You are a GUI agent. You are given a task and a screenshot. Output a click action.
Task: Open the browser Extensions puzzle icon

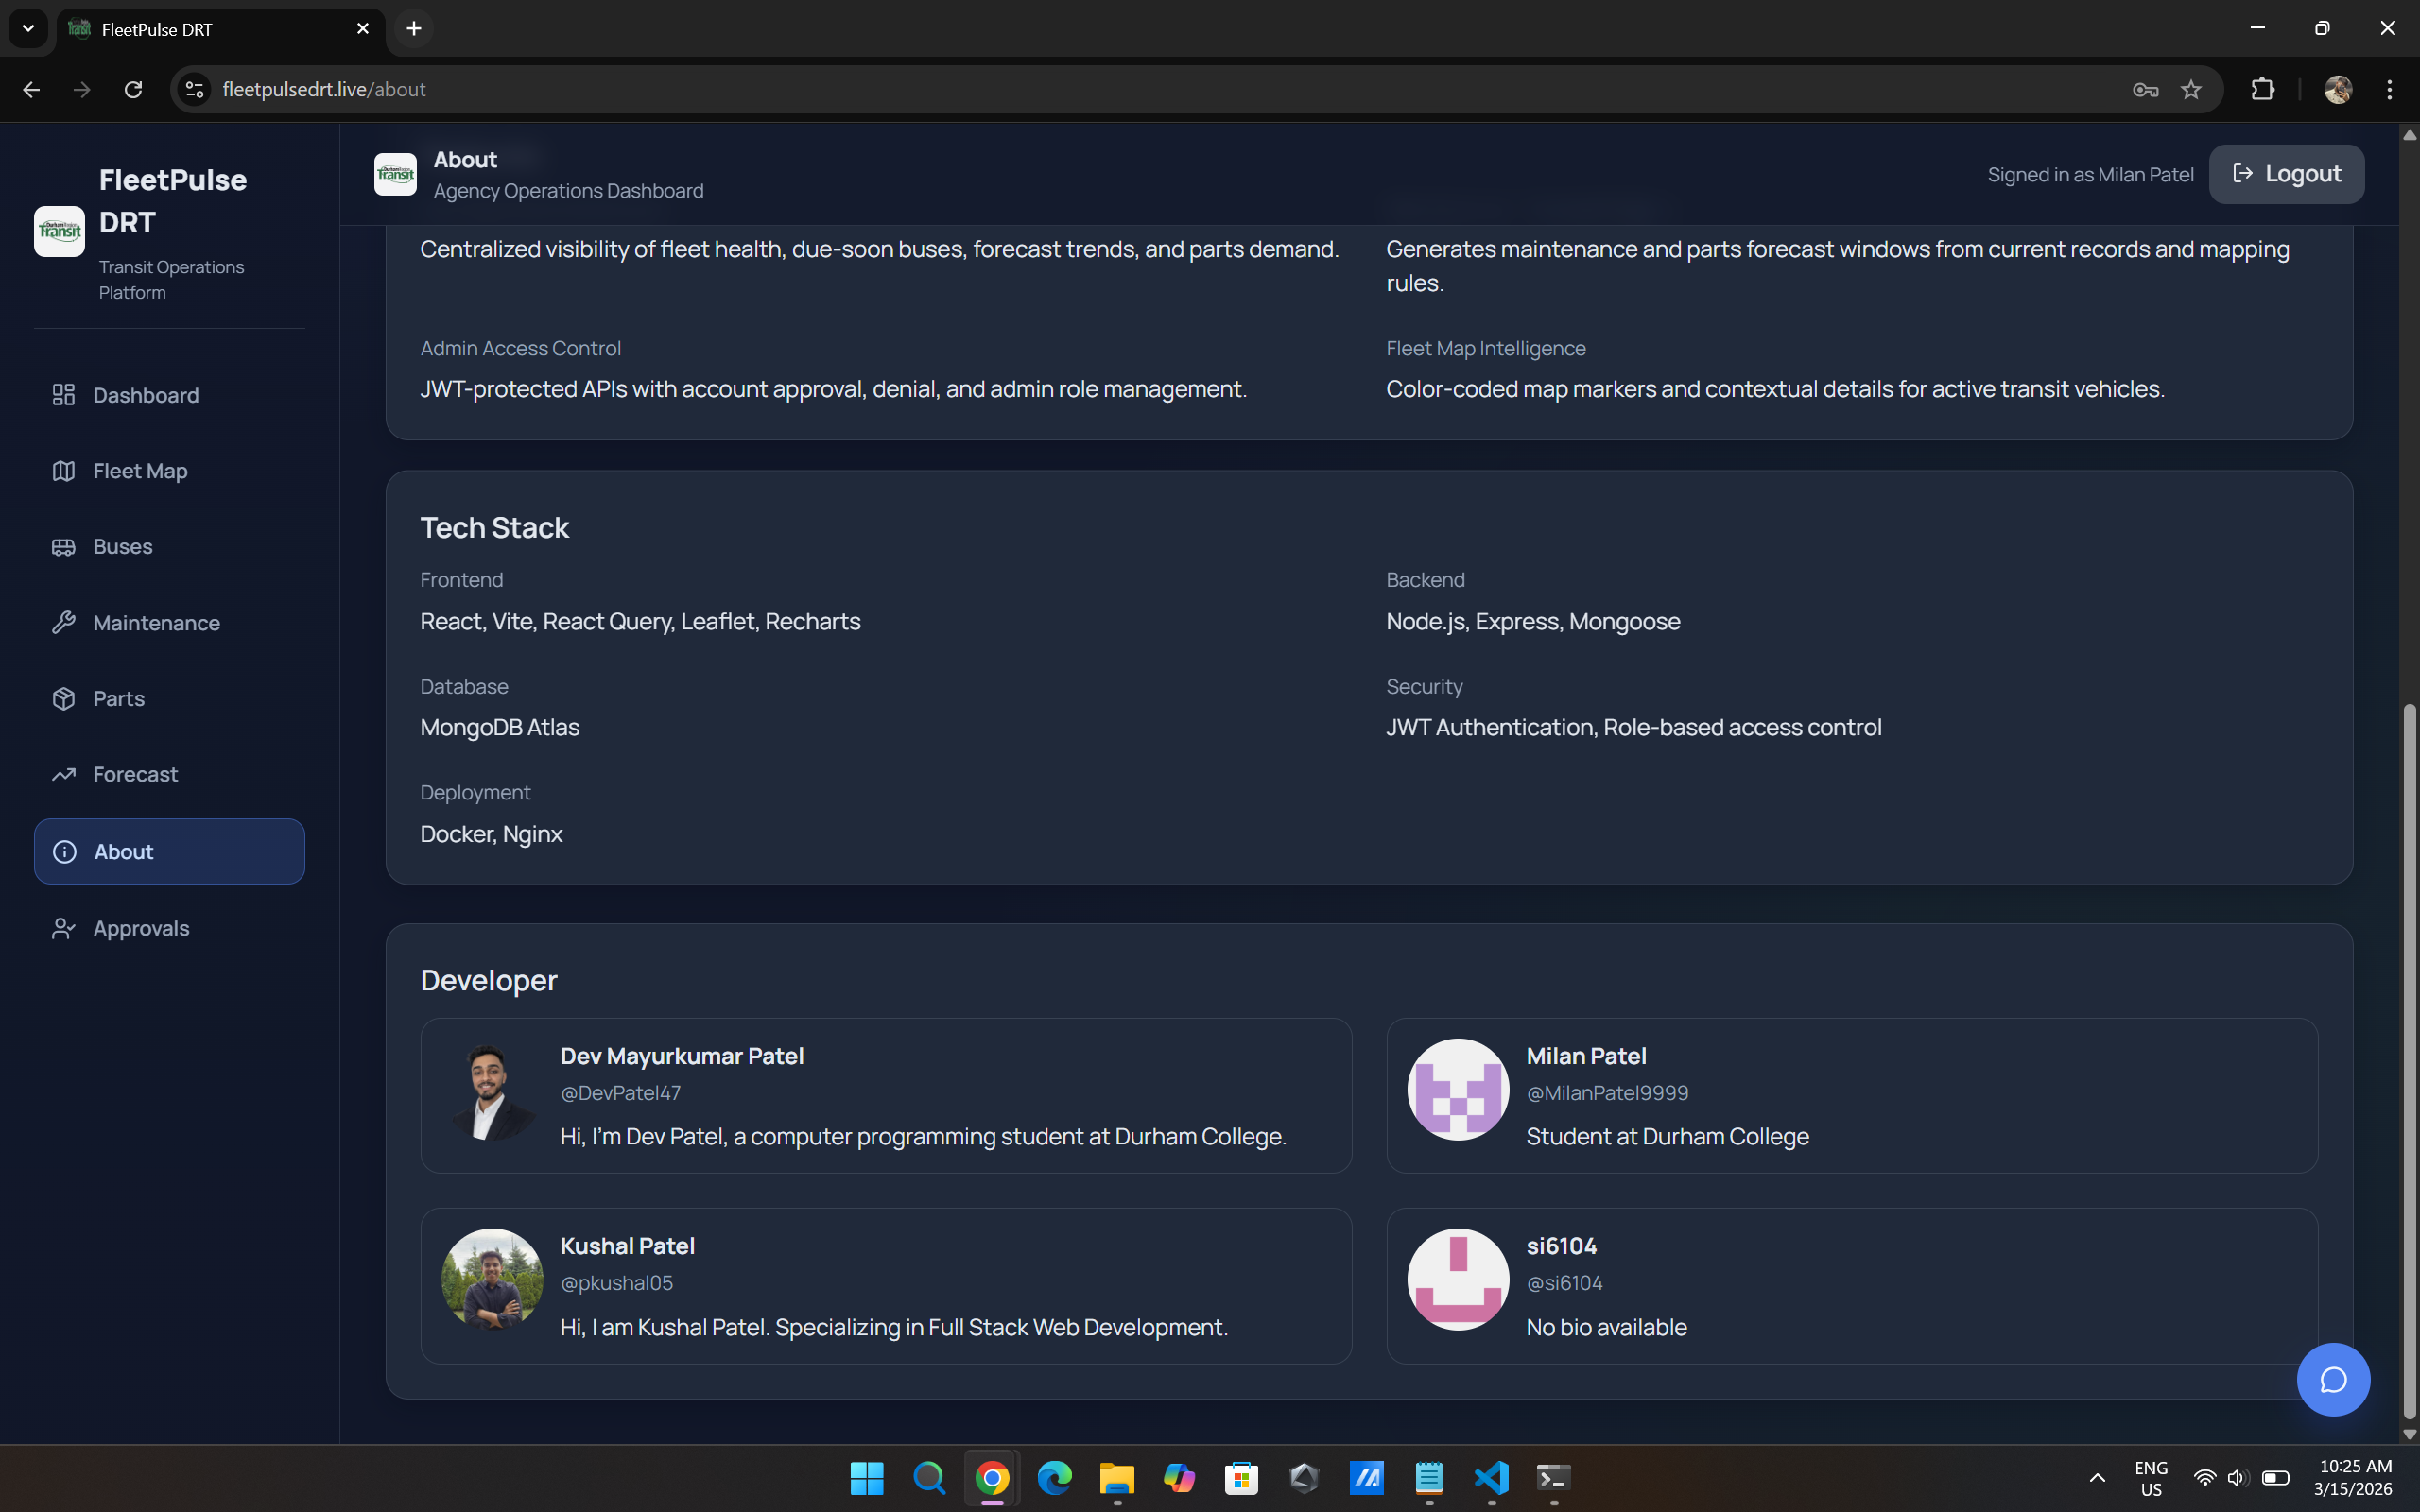pos(2262,90)
